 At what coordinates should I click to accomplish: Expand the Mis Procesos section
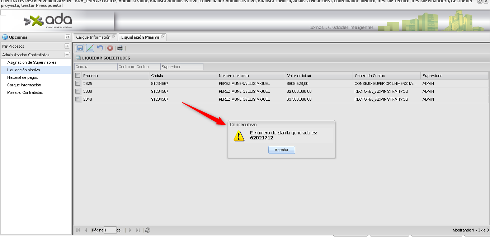[x=67, y=46]
